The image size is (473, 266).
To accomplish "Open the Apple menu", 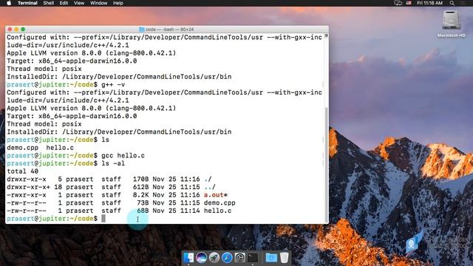I will (x=9, y=3).
